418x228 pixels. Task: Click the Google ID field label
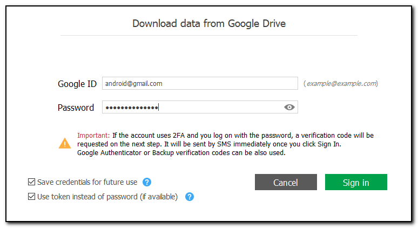click(x=77, y=84)
